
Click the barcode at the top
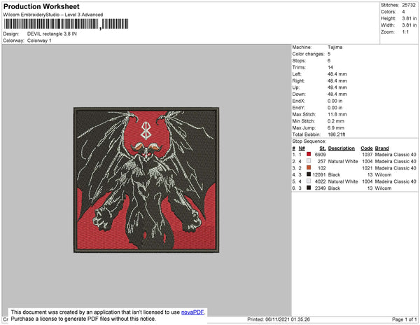tap(66, 24)
